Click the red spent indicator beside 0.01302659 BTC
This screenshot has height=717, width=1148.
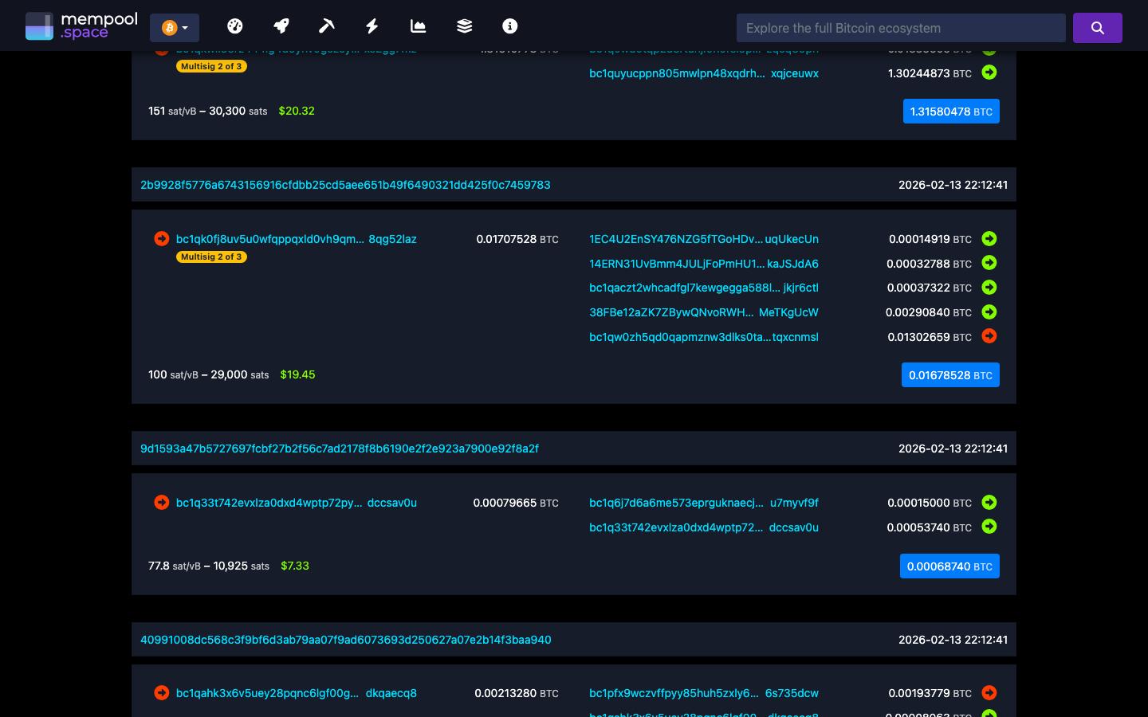989,336
